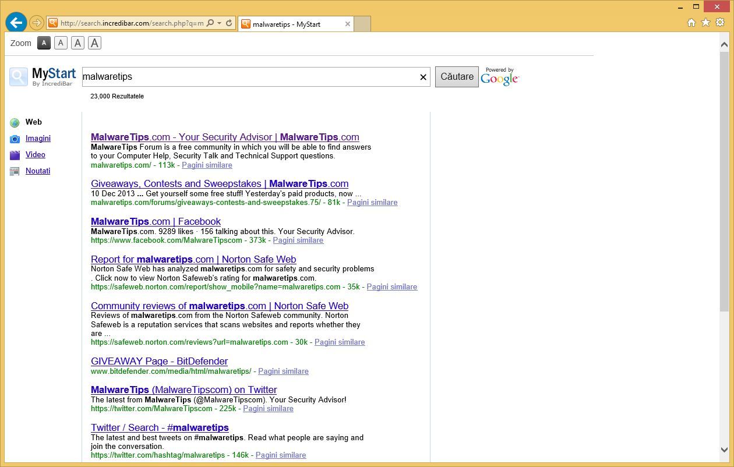Select the largest Zoom text size

pyautogui.click(x=94, y=43)
